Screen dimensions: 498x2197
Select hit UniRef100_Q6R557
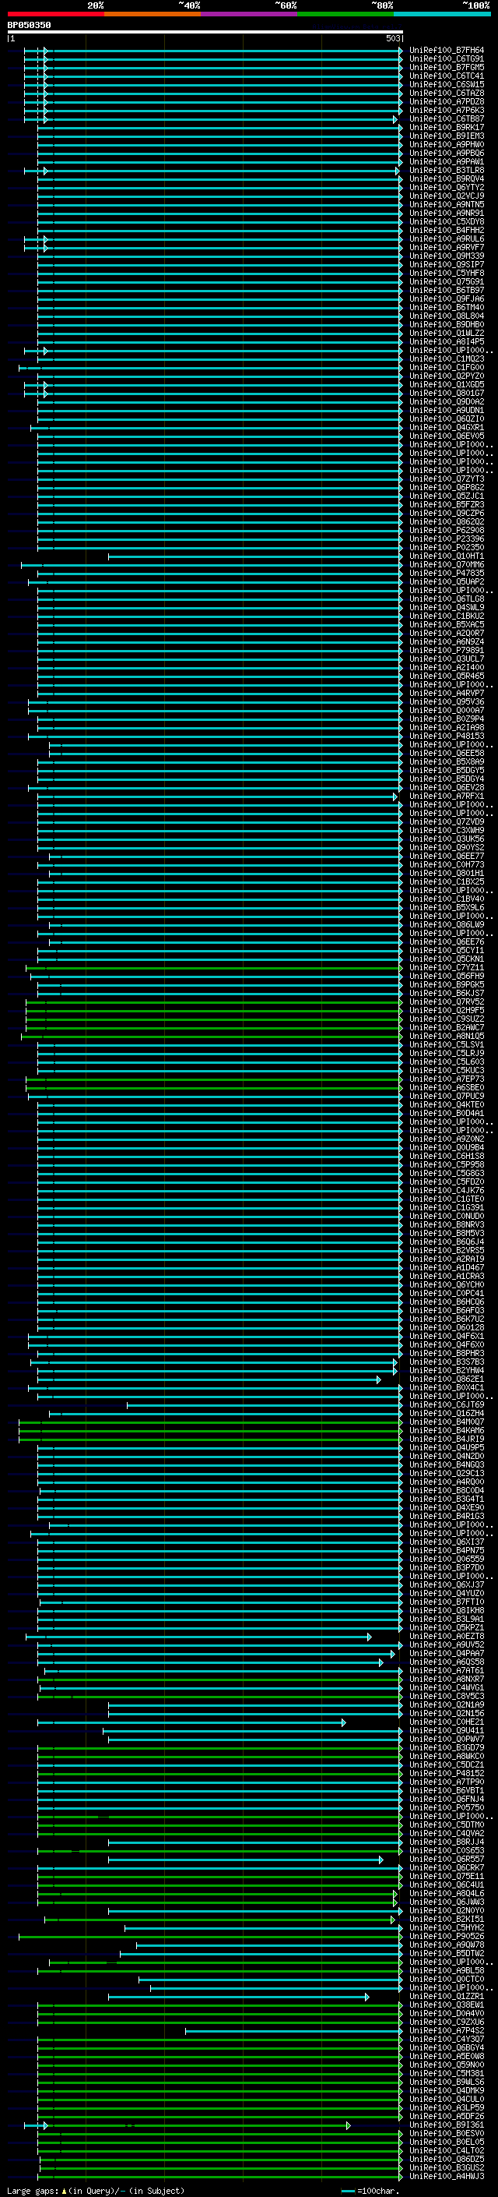point(446,1860)
